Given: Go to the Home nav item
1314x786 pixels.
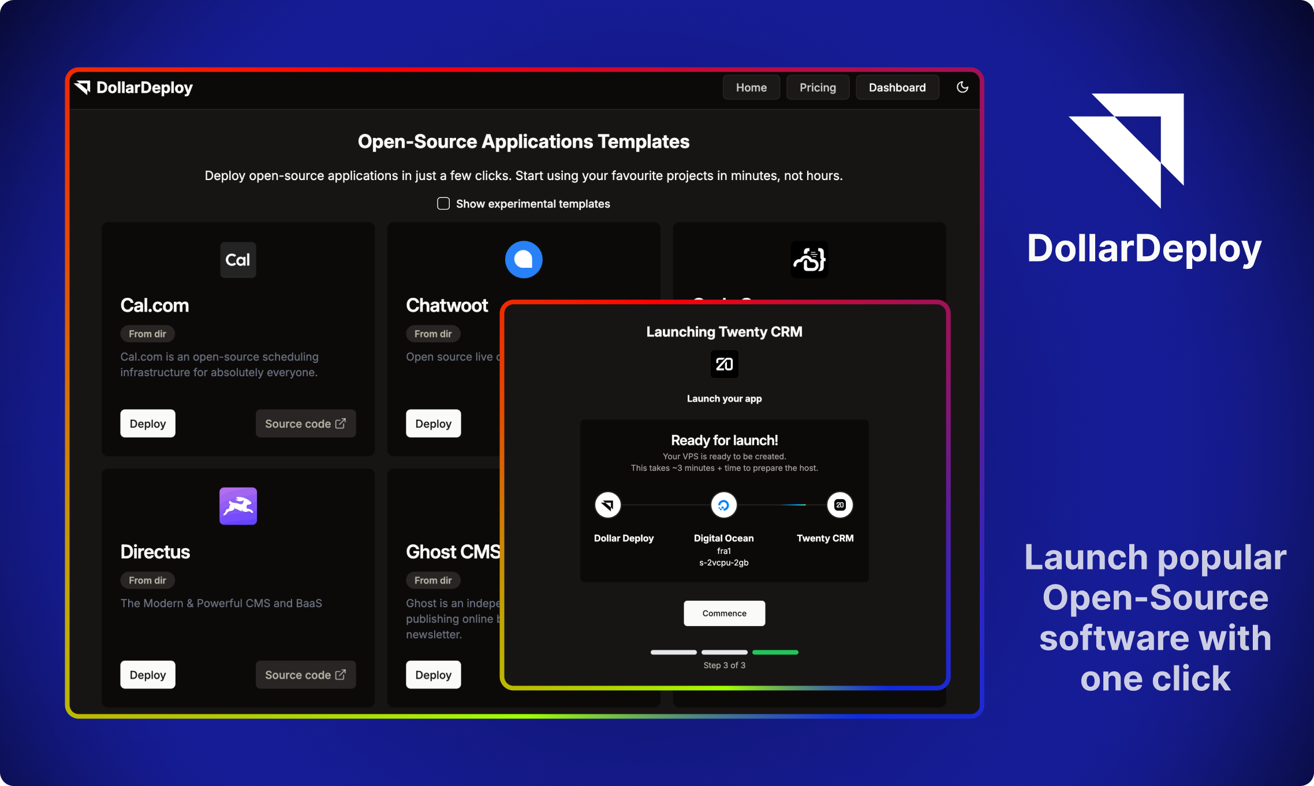Looking at the screenshot, I should coord(751,88).
